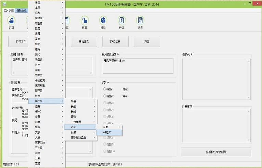Select the 钥匙 5 radio button
Screen dimensions: 262x168
pos(105,117)
